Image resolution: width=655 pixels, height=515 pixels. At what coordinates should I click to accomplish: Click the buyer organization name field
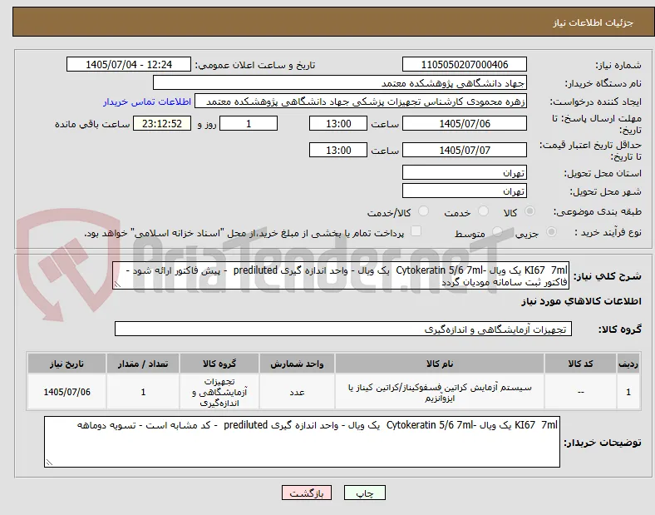[x=340, y=82]
